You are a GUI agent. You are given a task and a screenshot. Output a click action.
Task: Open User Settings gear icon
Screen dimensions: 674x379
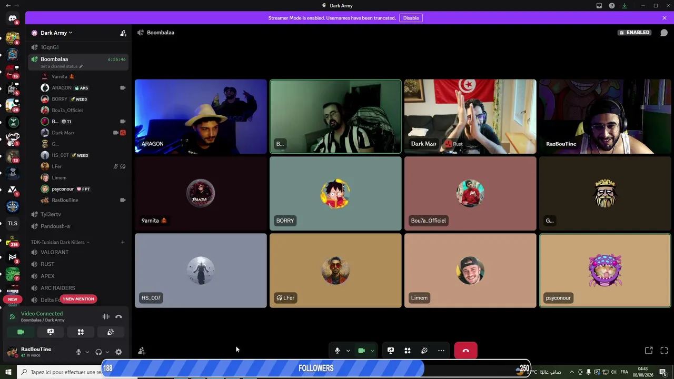[118, 352]
